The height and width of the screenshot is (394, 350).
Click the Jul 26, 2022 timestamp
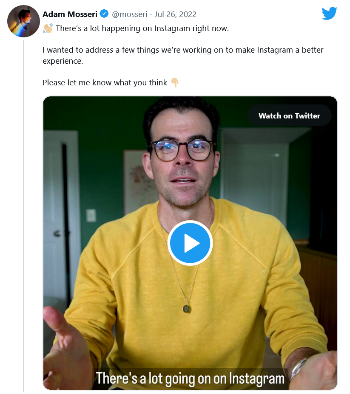tap(175, 14)
